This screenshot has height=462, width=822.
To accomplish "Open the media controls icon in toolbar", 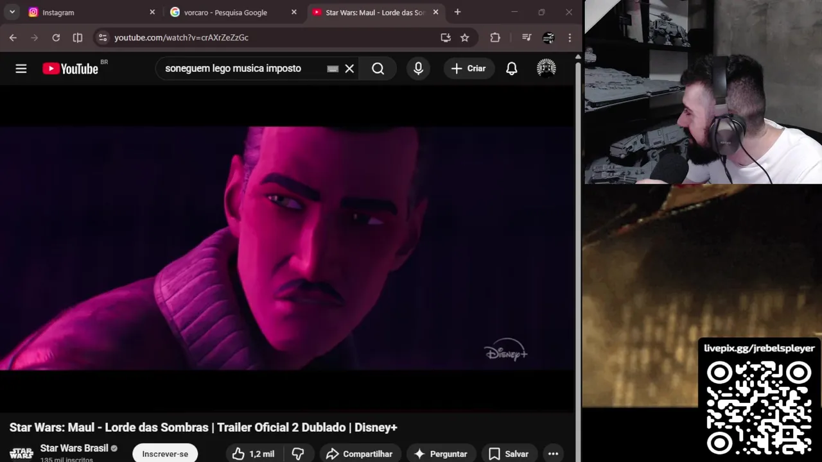I will pos(527,38).
